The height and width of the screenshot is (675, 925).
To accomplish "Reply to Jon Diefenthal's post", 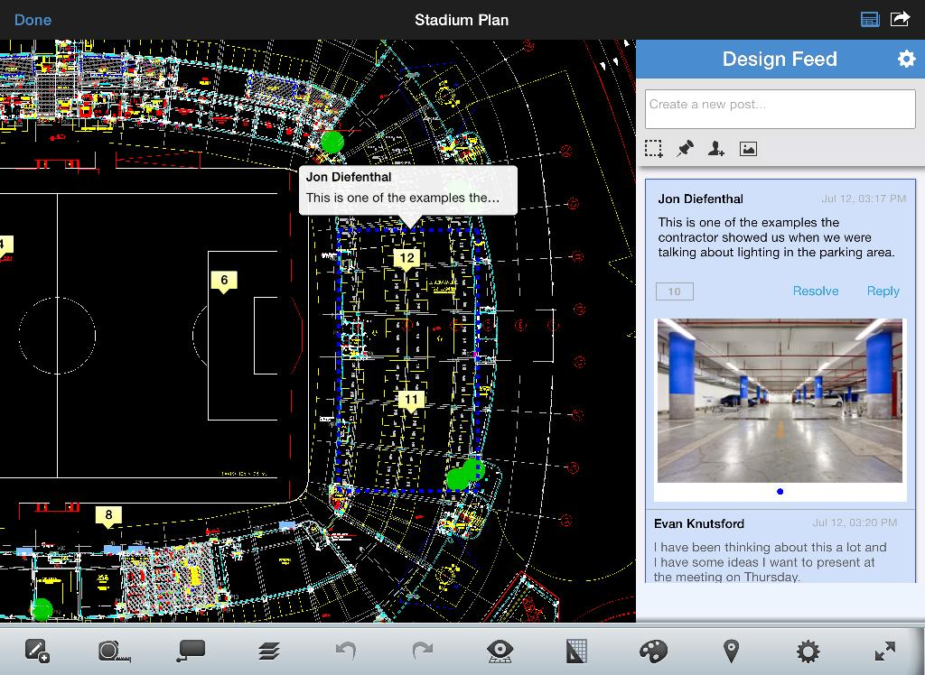I will 883,291.
